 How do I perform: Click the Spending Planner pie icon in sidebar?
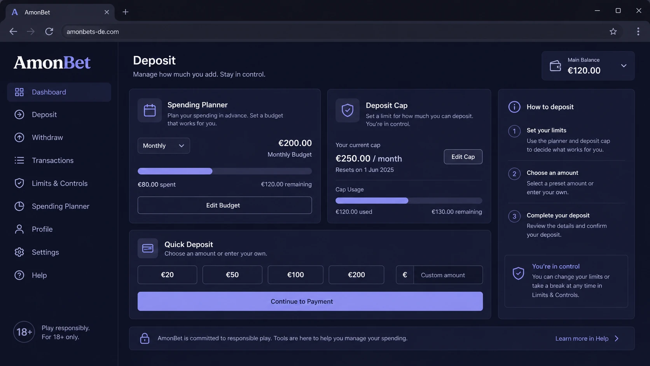19,206
